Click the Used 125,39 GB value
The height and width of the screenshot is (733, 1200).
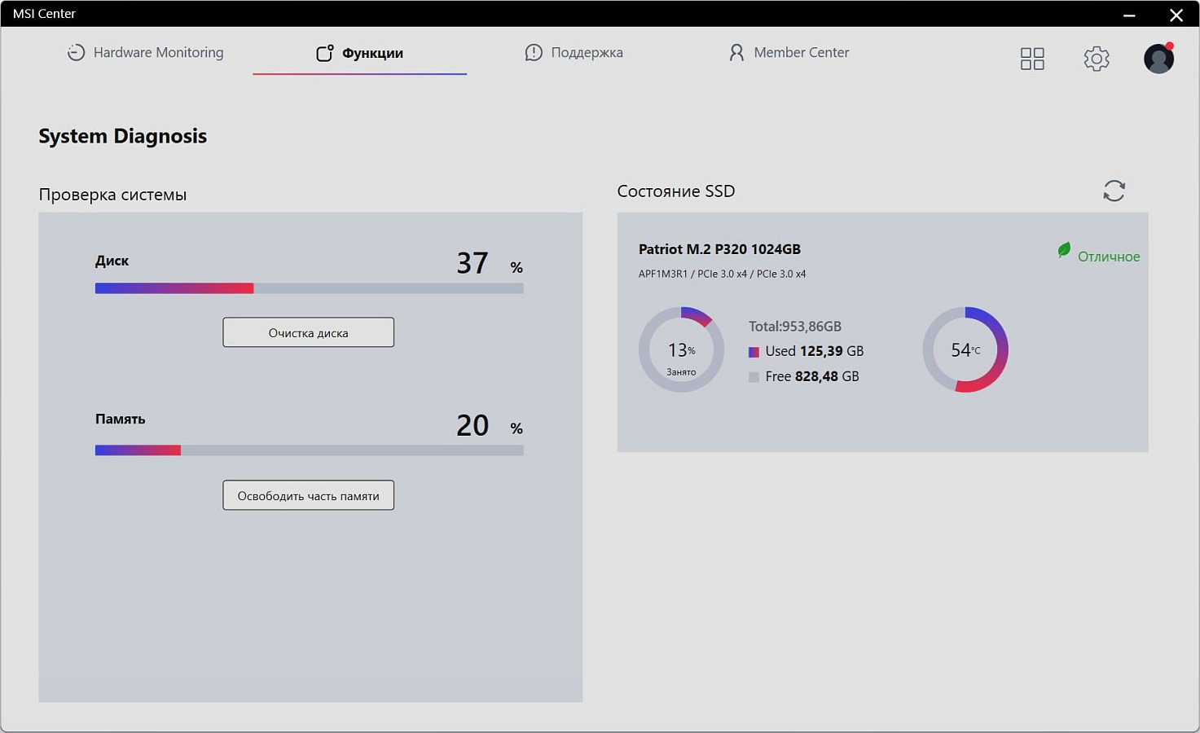coord(815,351)
